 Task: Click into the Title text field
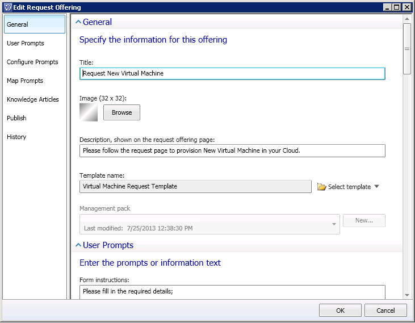[x=232, y=73]
